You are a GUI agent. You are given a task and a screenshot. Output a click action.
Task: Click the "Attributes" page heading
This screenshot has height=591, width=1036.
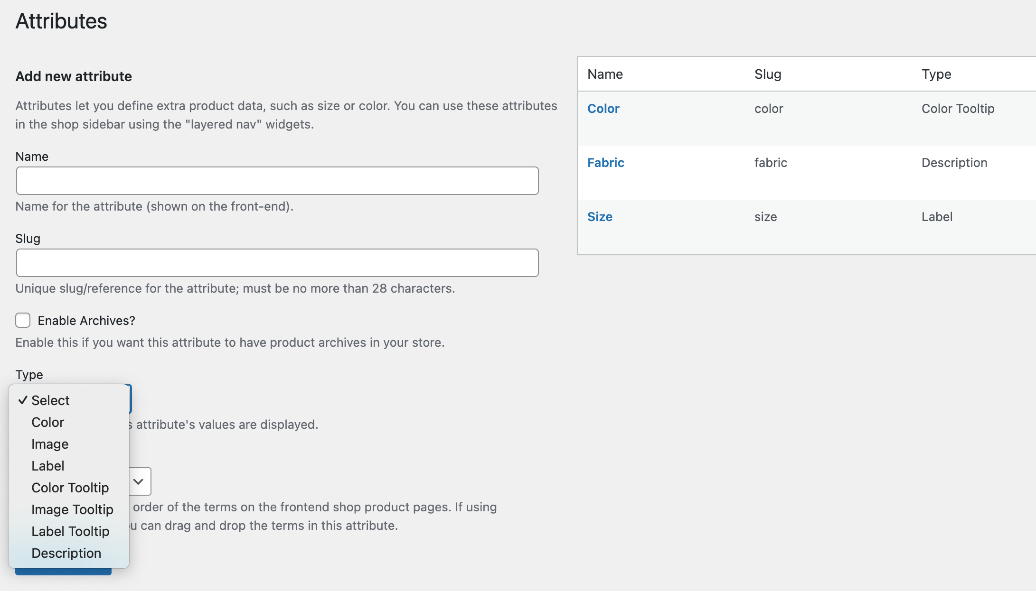[x=61, y=21]
